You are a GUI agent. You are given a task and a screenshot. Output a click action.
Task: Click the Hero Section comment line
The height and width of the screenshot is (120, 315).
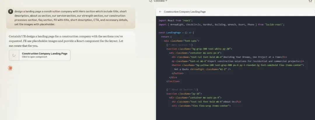(179, 45)
